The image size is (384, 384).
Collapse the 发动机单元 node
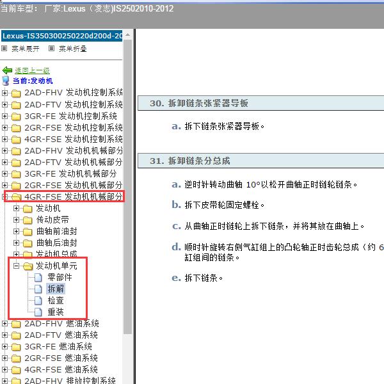coord(16,266)
